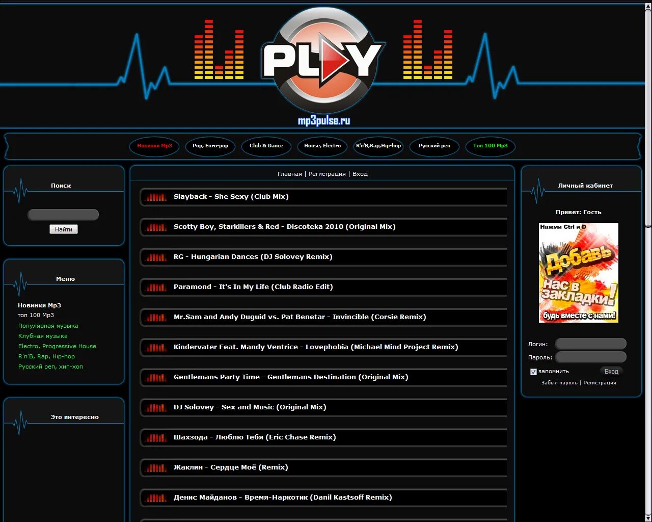Image resolution: width=652 pixels, height=522 pixels.
Task: Click Регистрация link in Личный кабинет panel
Action: [x=600, y=383]
